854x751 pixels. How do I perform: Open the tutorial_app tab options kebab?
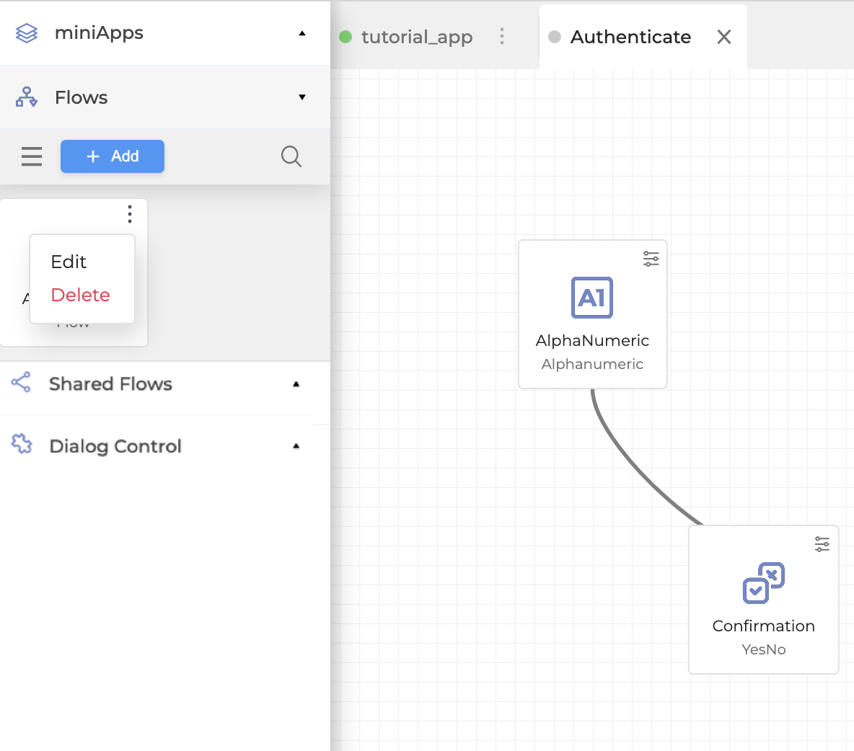tap(502, 37)
